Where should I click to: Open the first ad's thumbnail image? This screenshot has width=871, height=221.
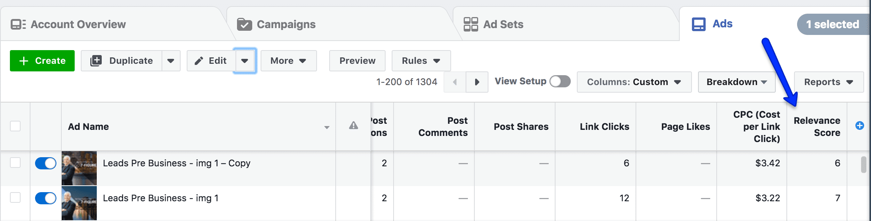79,168
